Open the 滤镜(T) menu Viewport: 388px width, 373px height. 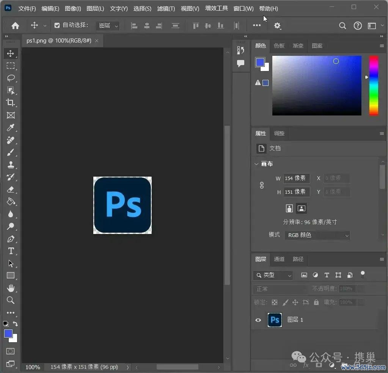coord(166,9)
